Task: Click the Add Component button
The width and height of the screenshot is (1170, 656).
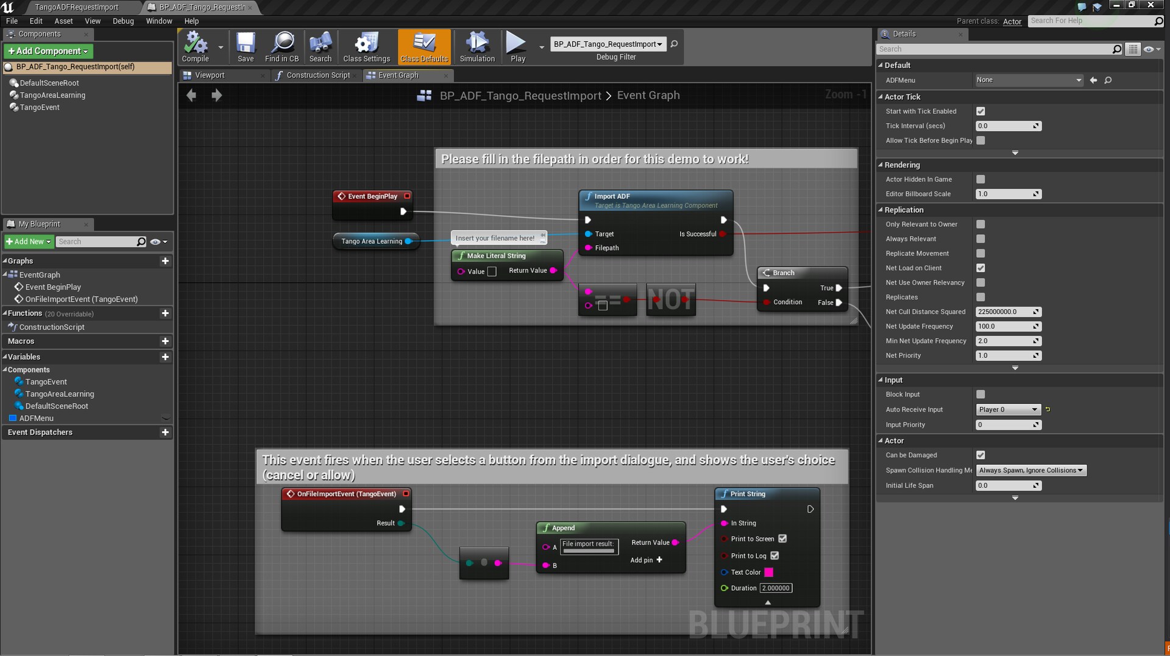Action: click(48, 51)
